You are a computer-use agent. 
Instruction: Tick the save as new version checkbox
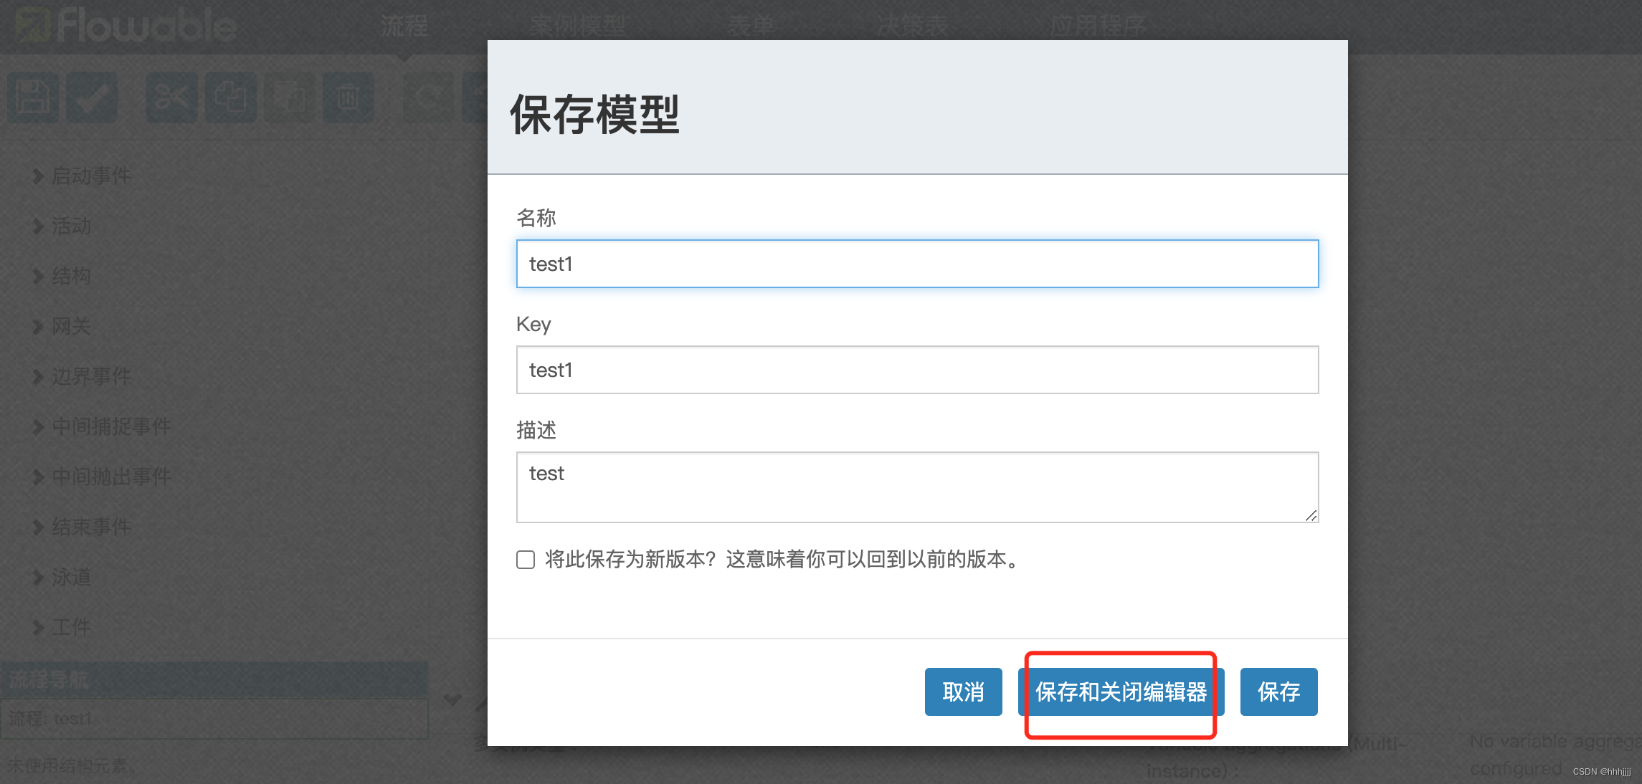coord(526,560)
